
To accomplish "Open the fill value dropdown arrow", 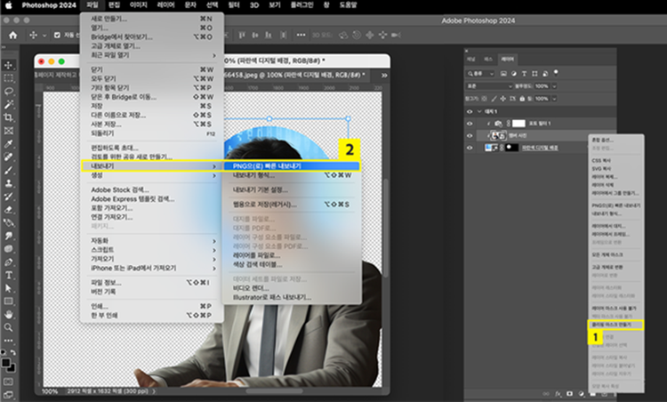I will point(554,99).
